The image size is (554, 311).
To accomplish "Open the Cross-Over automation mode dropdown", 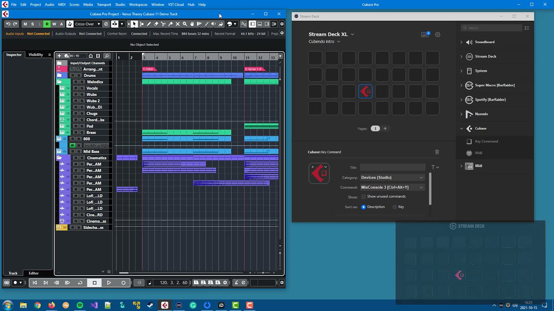I will point(87,24).
